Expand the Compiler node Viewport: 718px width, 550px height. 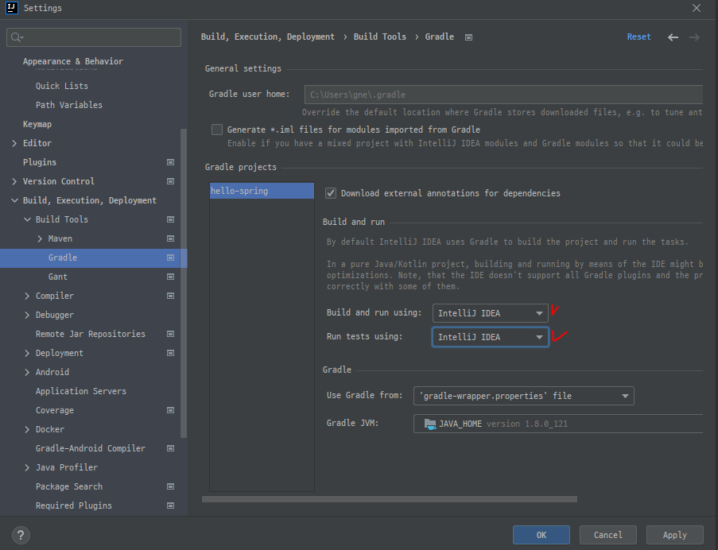(x=27, y=296)
